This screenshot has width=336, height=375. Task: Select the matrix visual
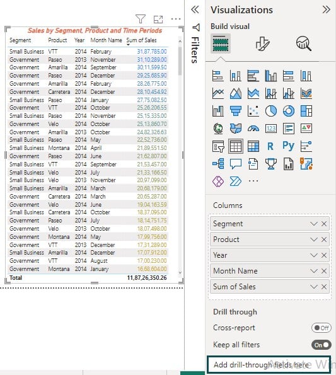coord(253,146)
